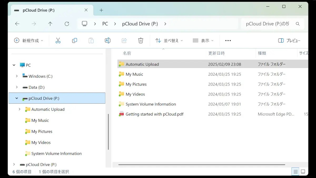316x178 pixels.
Task: Refresh the pCloud Drive folder view
Action: click(x=67, y=24)
